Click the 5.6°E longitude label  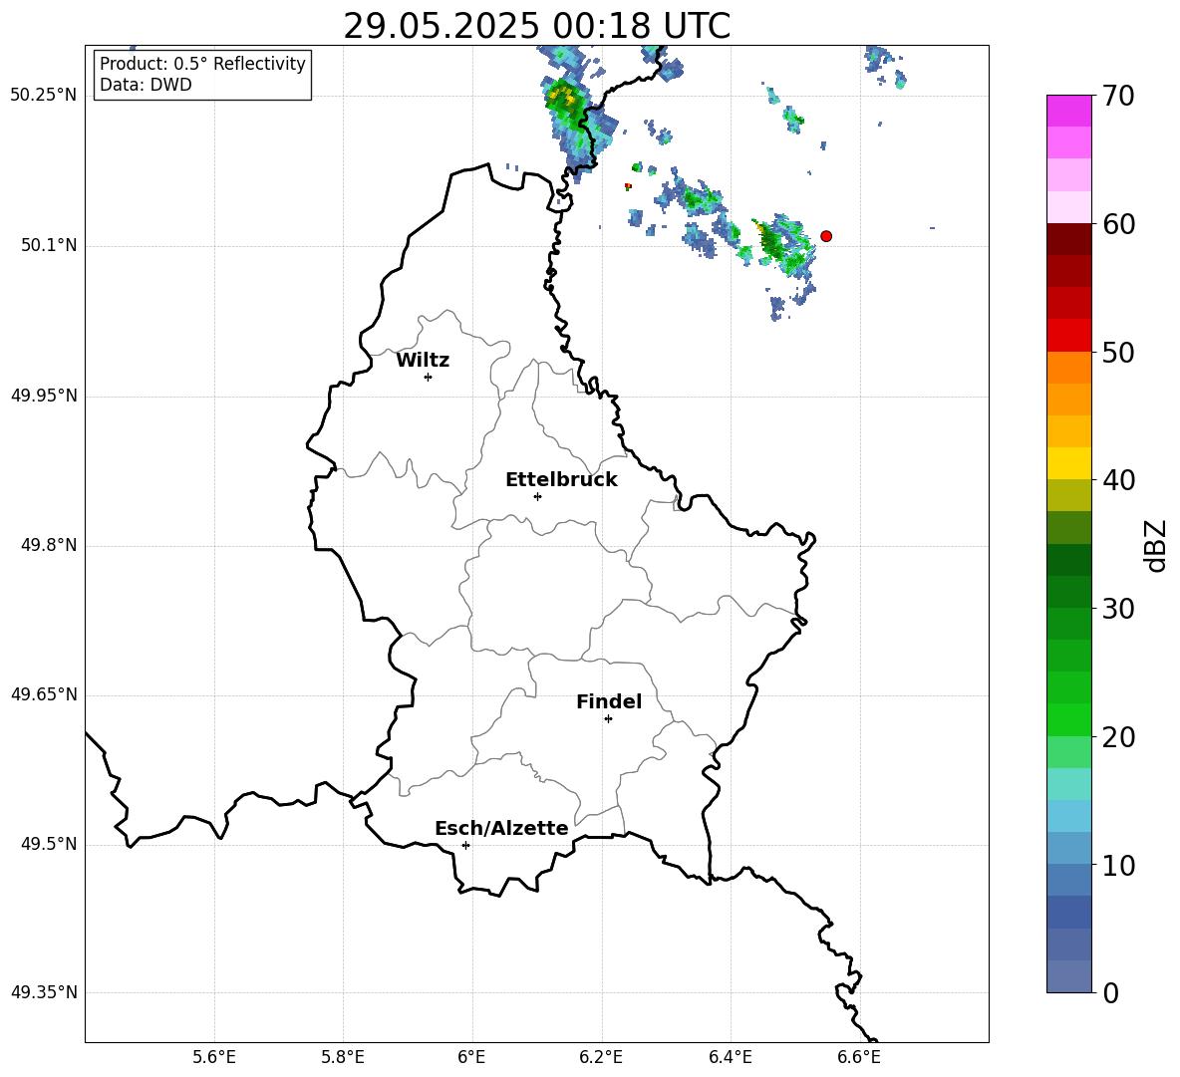pos(214,1057)
